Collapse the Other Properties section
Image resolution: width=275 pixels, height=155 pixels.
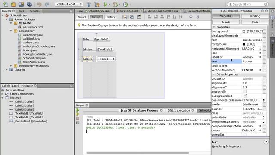(x=214, y=74)
